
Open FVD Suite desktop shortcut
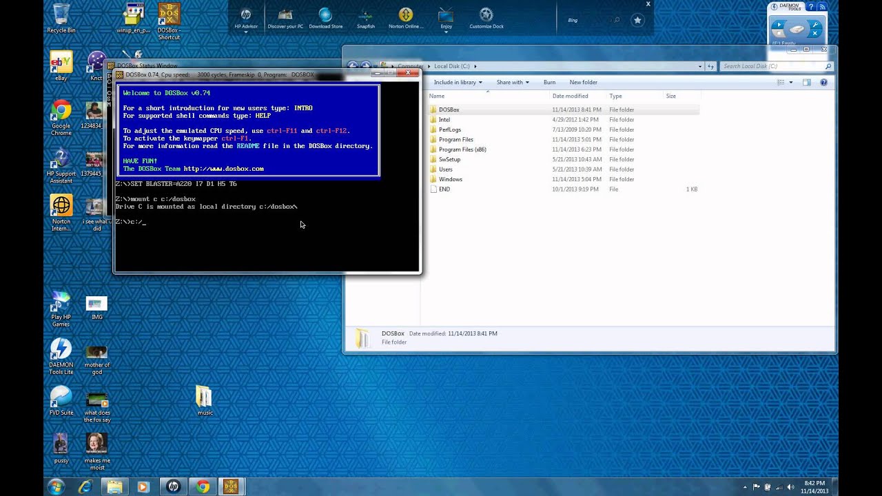[61, 401]
